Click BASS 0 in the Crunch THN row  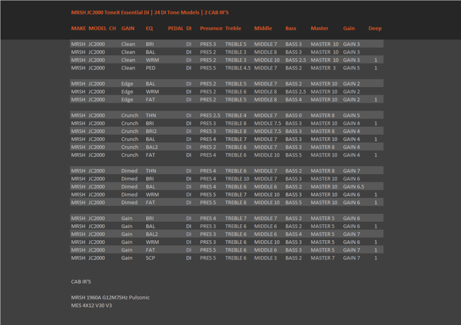click(294, 115)
